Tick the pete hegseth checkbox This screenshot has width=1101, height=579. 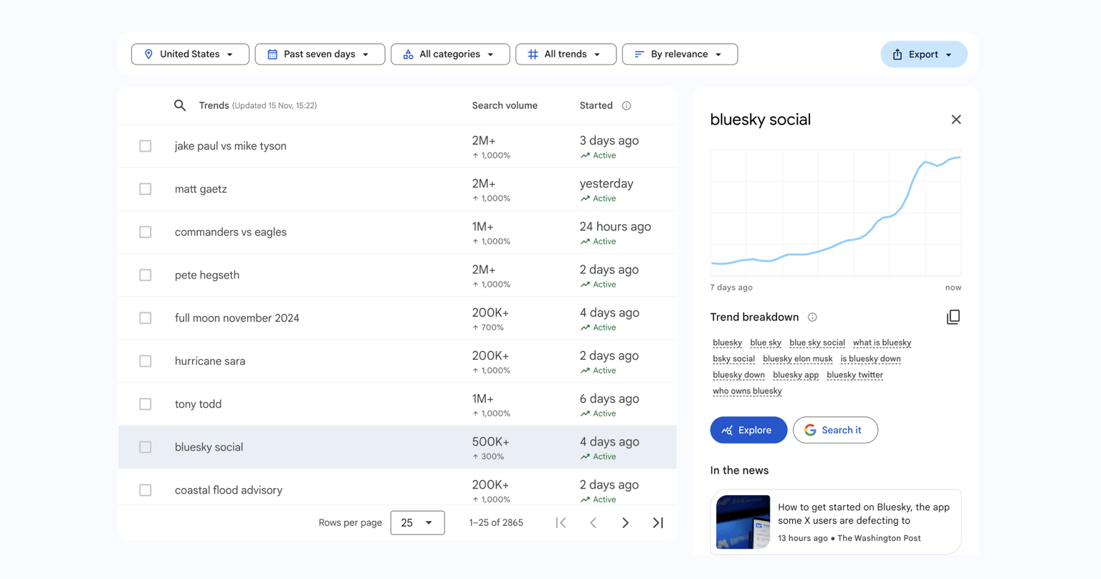pyautogui.click(x=146, y=275)
